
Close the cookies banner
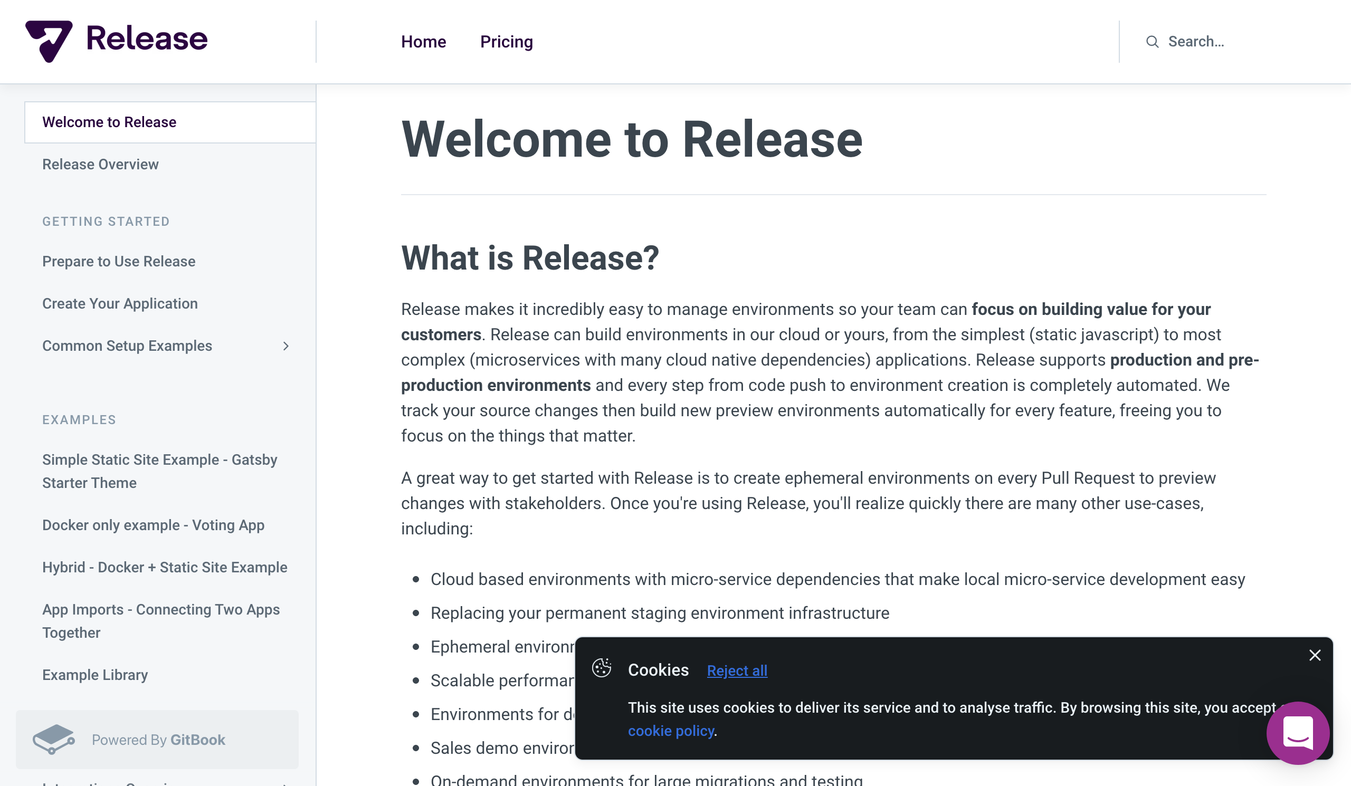[x=1315, y=655]
